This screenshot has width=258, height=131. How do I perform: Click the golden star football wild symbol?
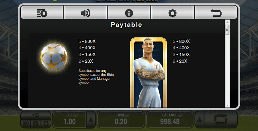pos(54,57)
